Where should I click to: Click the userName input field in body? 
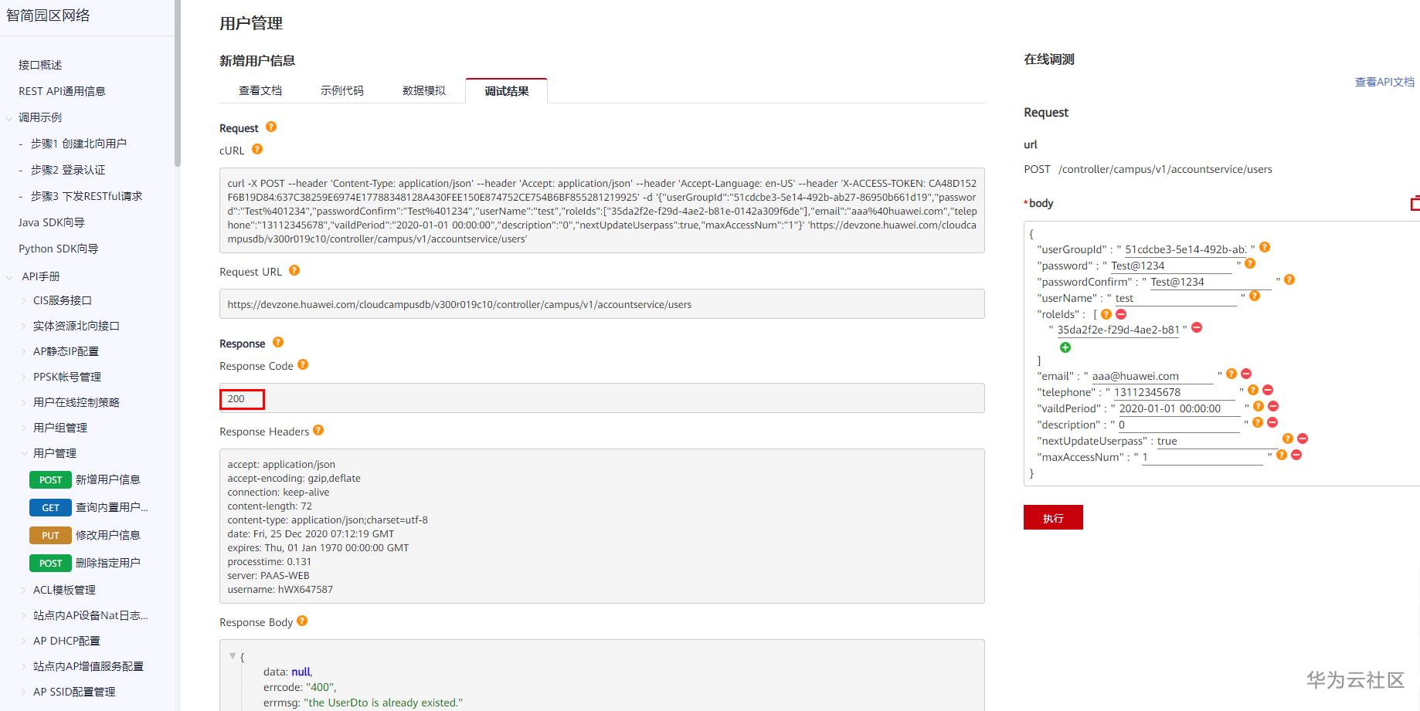tap(1175, 298)
